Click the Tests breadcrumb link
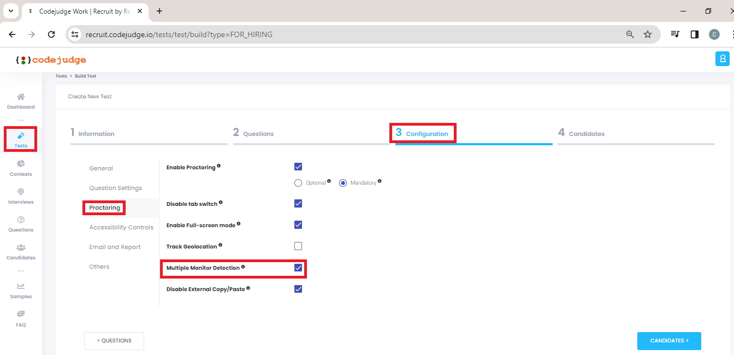Image resolution: width=734 pixels, height=355 pixels. (x=61, y=76)
